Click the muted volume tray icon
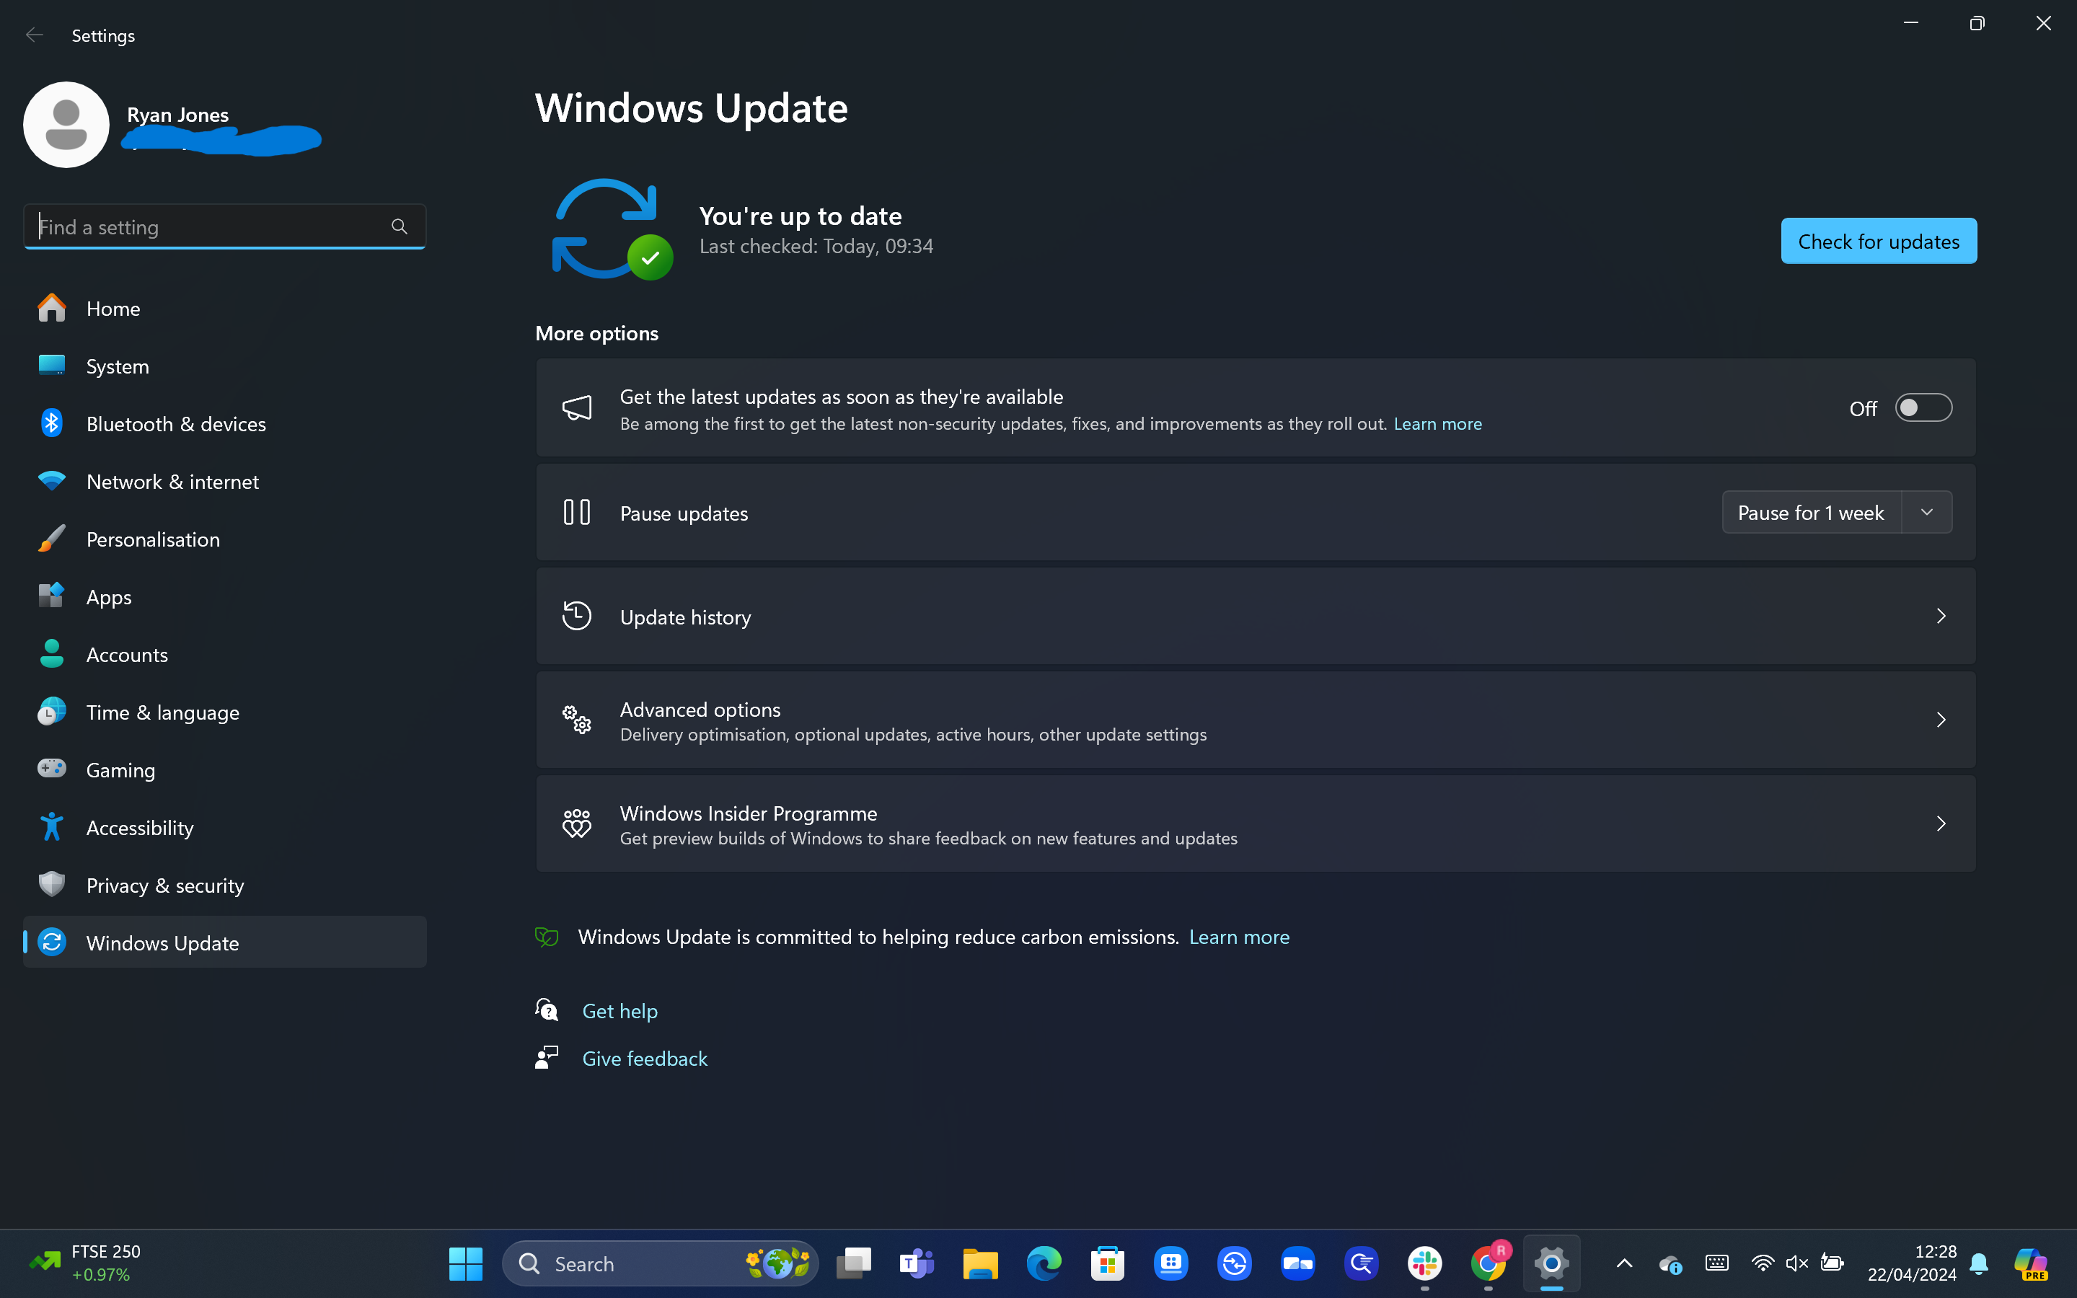This screenshot has height=1298, width=2077. (1796, 1263)
